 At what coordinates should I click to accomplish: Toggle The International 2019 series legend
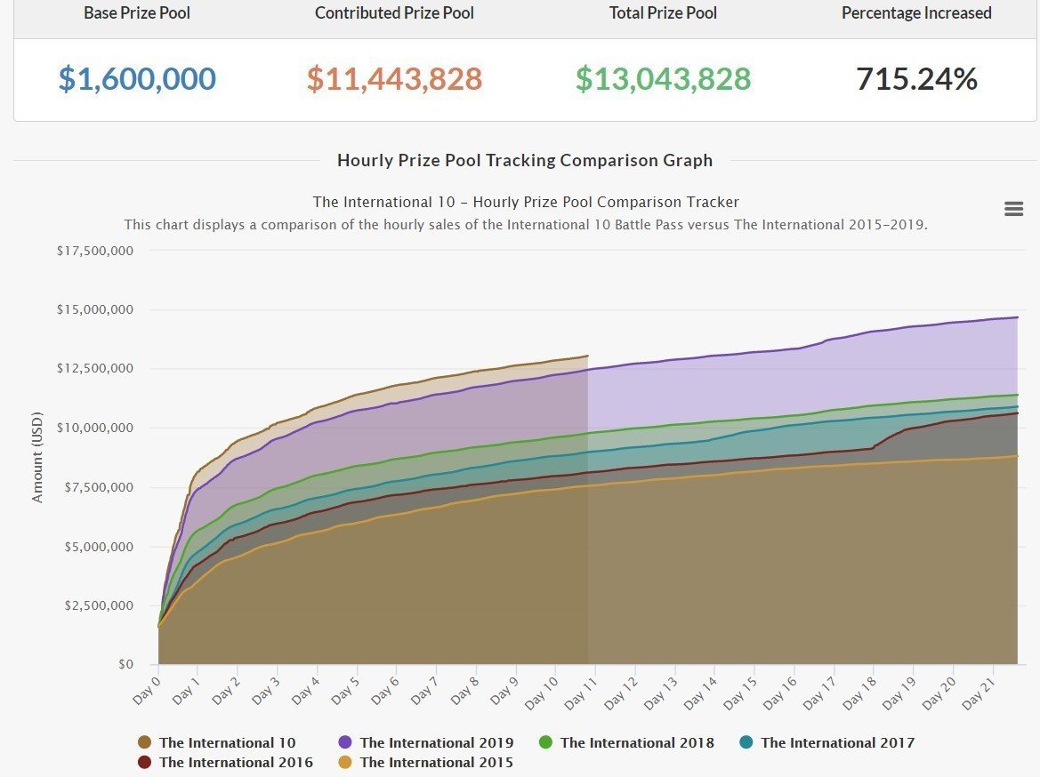point(426,742)
